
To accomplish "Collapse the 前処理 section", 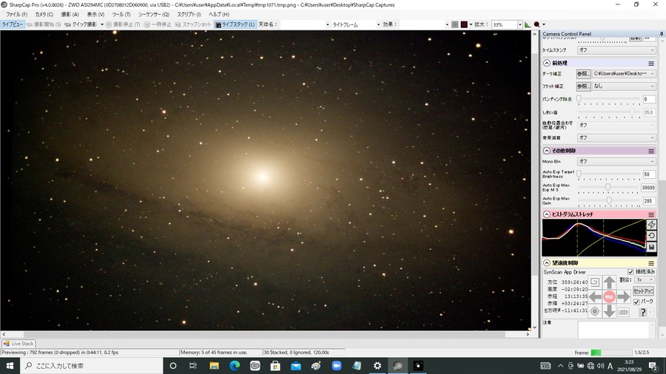I will tap(547, 63).
